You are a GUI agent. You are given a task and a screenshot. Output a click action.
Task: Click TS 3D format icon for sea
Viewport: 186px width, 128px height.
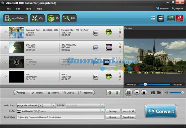(x=108, y=77)
